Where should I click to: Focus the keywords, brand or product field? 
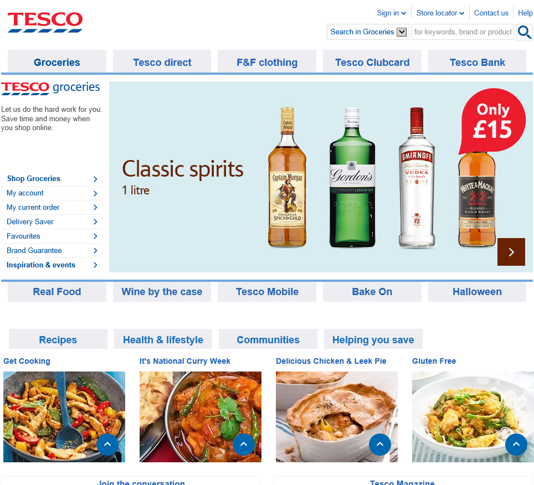tap(463, 32)
